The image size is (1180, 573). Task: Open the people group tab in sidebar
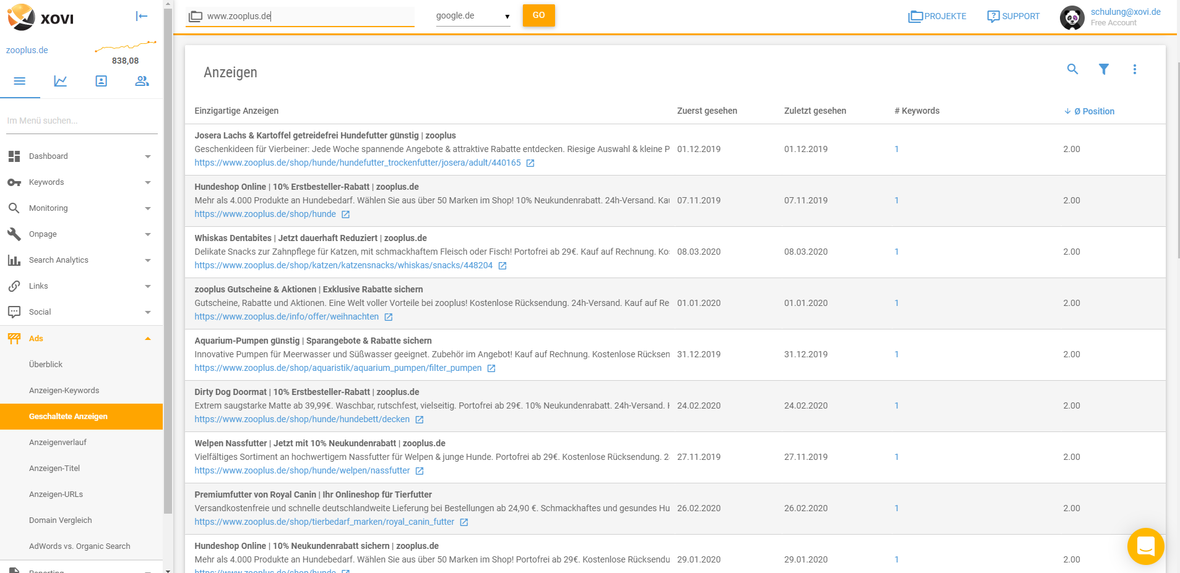142,81
